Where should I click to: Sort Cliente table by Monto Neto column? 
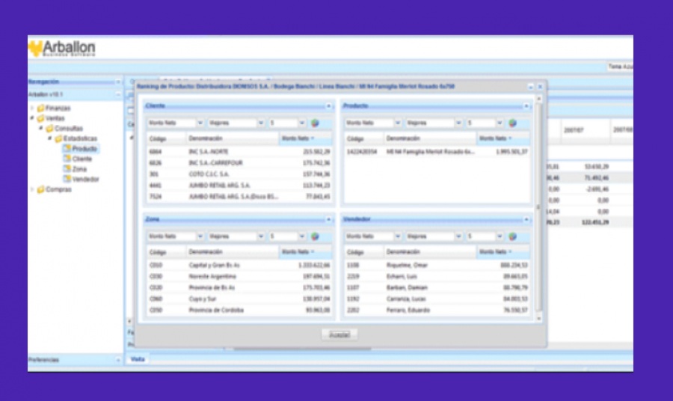(305, 138)
